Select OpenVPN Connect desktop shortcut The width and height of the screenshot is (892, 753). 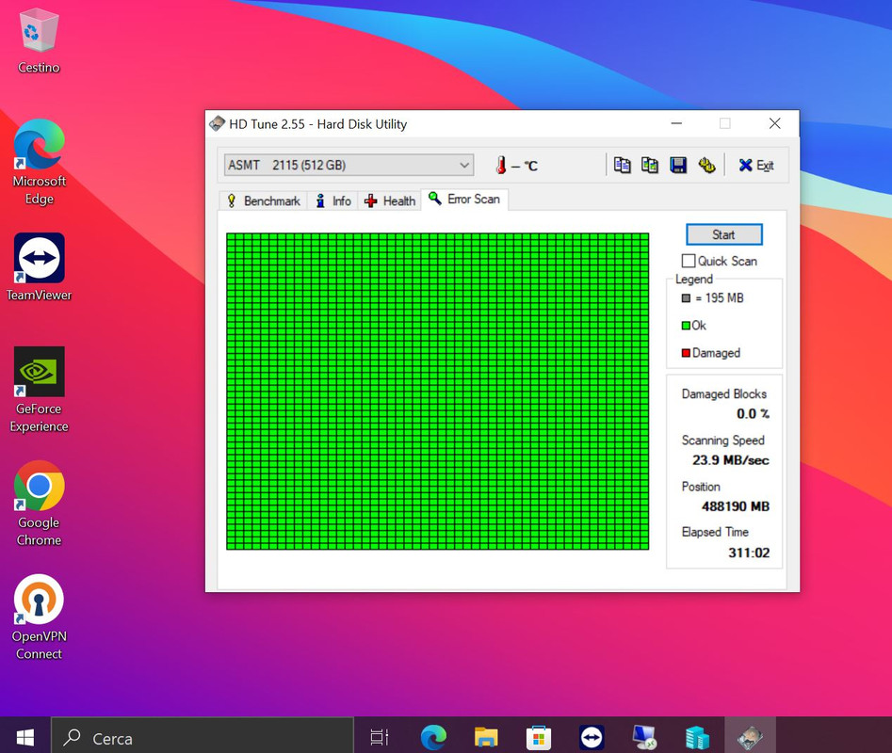coord(39,617)
